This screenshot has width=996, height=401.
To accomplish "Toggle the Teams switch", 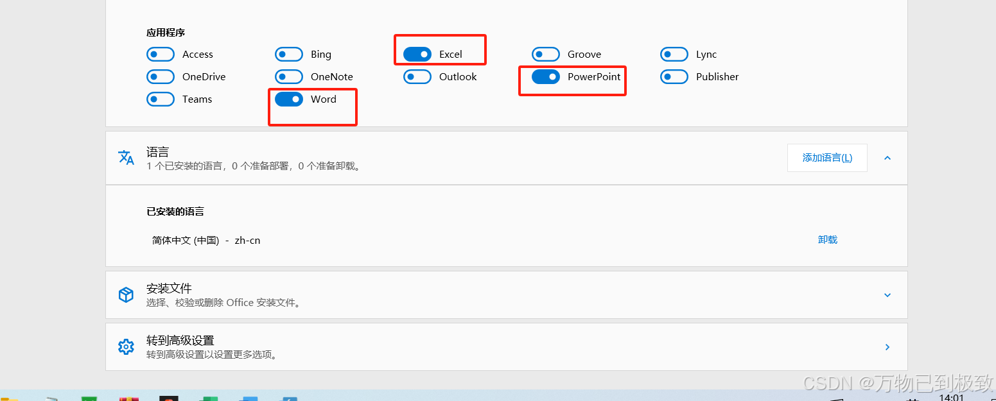I will (x=161, y=99).
